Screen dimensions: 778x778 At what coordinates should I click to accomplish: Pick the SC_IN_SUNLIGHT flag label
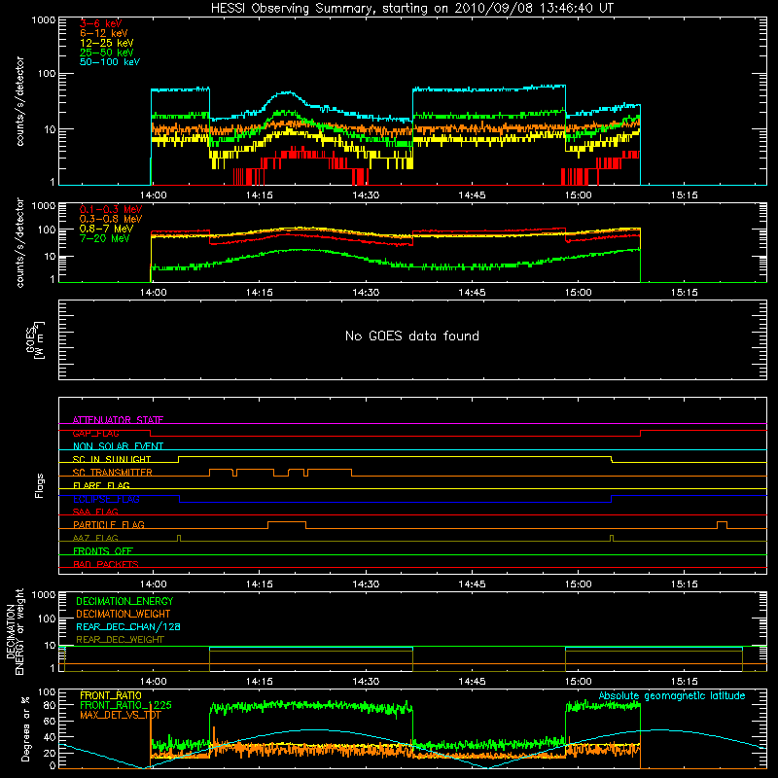(112, 459)
